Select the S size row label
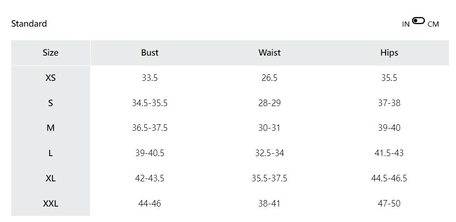Image resolution: width=456 pixels, height=222 pixels. [51, 103]
